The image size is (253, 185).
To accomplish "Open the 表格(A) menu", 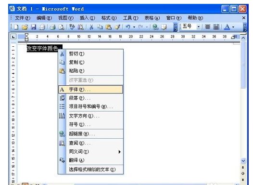I will [x=152, y=18].
